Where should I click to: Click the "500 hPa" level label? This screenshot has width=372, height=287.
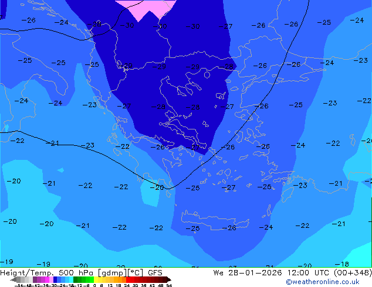pos(76,273)
